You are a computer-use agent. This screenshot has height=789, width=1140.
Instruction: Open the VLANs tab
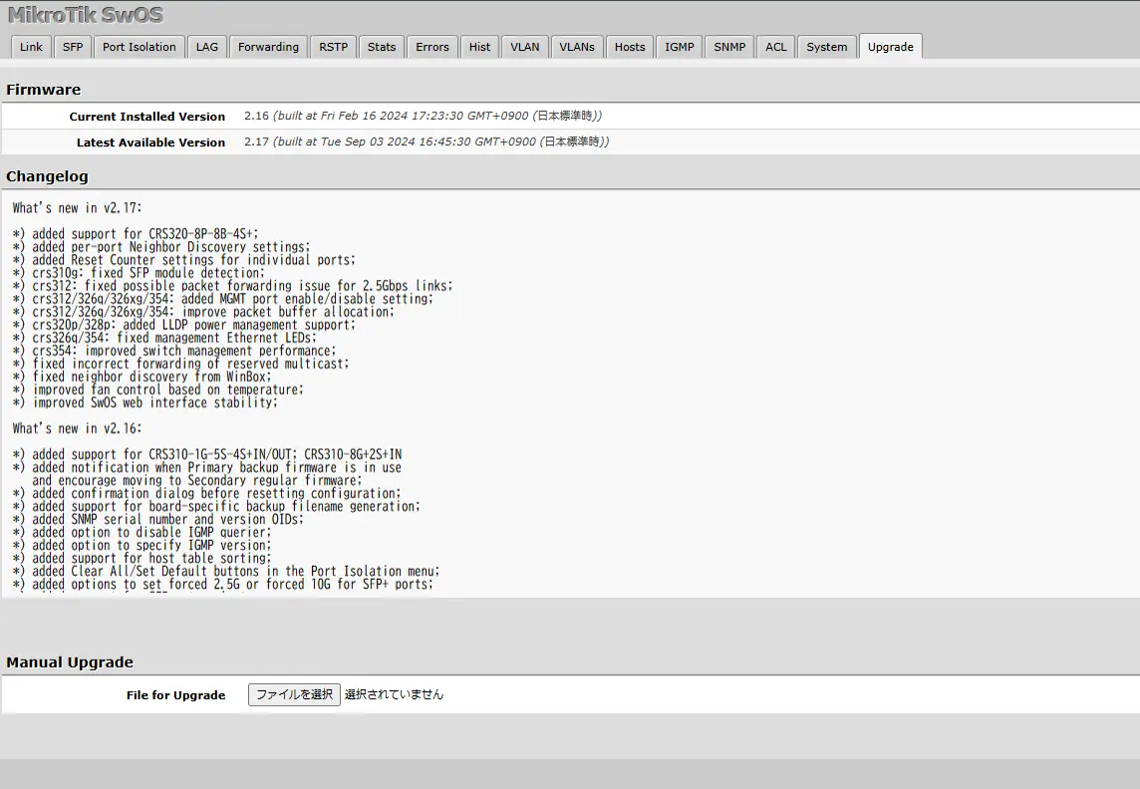click(577, 47)
